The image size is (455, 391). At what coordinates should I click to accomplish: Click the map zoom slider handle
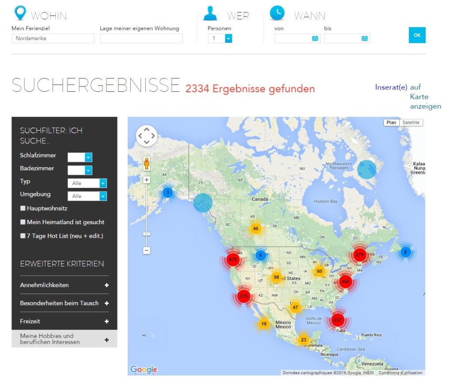[147, 234]
